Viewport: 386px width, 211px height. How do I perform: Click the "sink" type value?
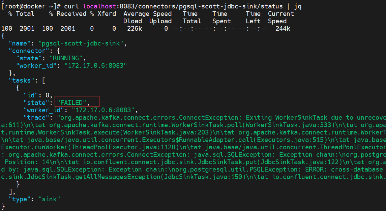coord(49,199)
